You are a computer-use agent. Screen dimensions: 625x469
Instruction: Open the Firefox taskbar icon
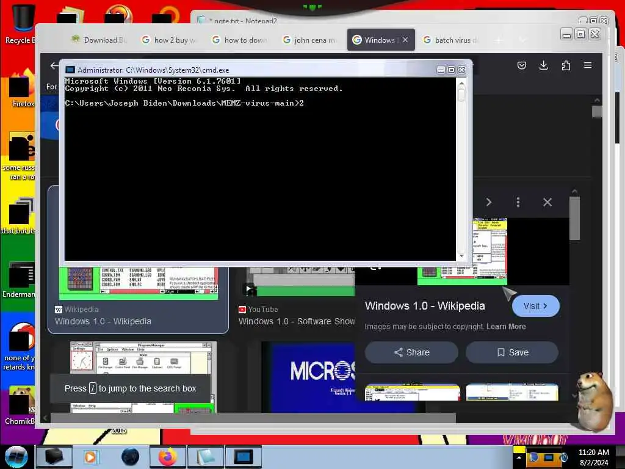(x=167, y=457)
